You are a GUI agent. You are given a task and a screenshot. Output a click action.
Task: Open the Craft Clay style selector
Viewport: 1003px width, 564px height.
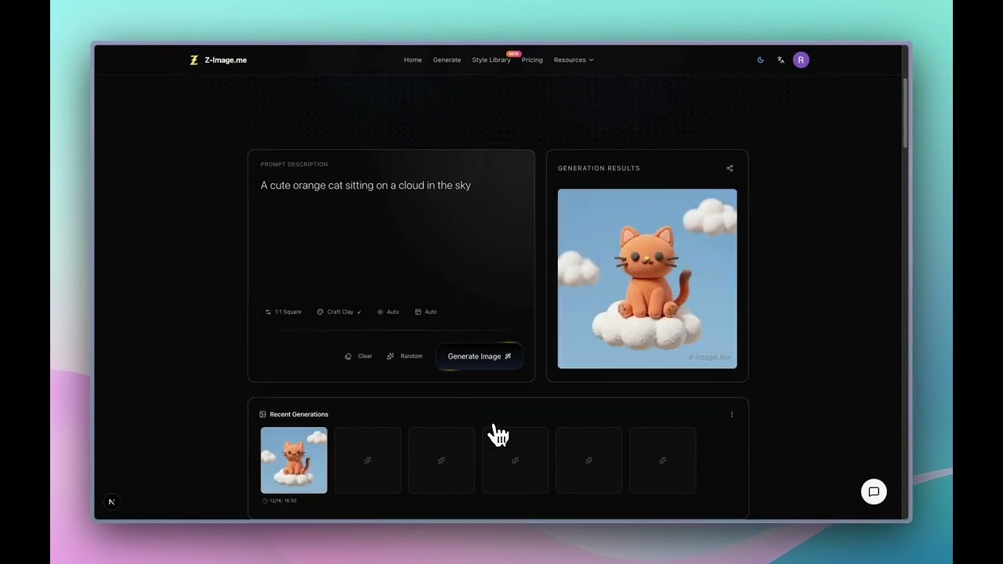tap(339, 312)
